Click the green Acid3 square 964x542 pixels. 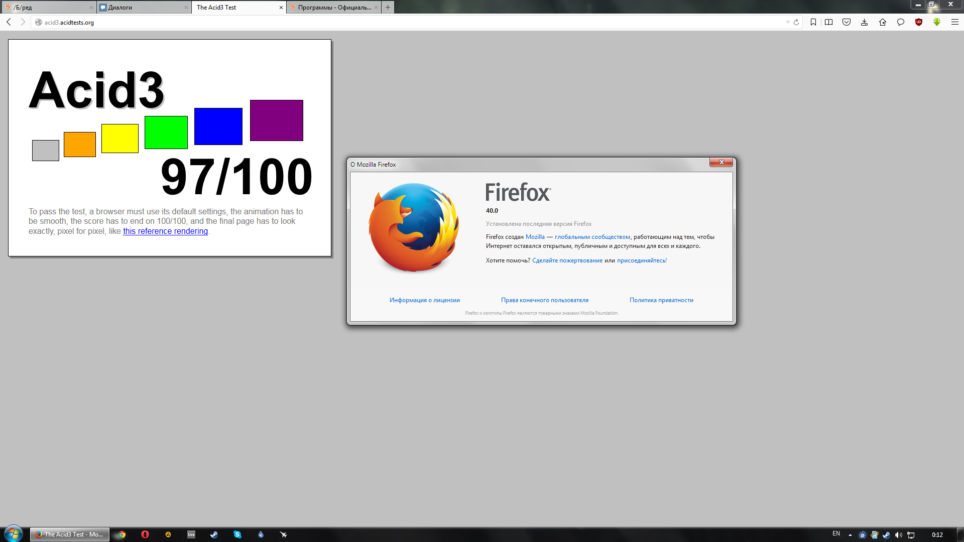(x=166, y=132)
